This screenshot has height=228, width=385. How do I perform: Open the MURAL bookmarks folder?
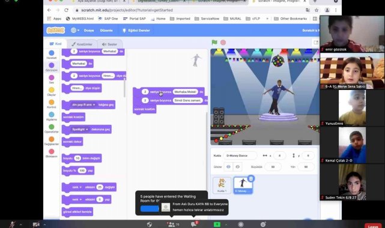pyautogui.click(x=232, y=19)
